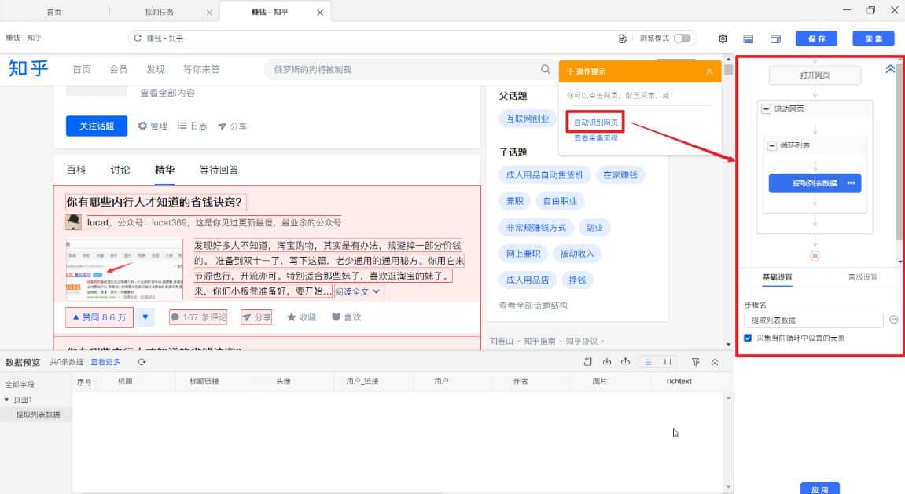Click the search magnifier in the Zhihu search bar
905x494 pixels.
click(546, 69)
